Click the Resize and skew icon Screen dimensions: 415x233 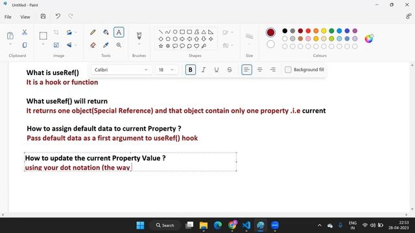click(56, 45)
